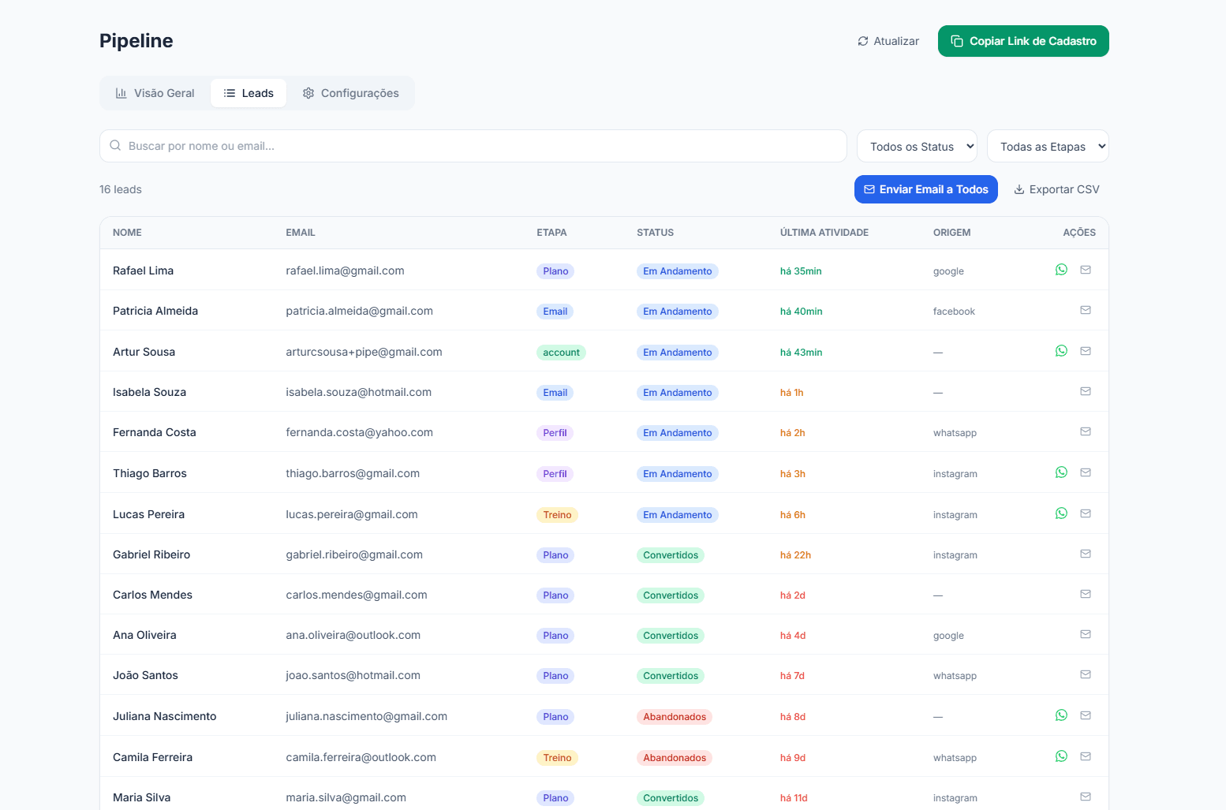
Task: Click the email icon for Patricia Almeida
Action: (1086, 310)
